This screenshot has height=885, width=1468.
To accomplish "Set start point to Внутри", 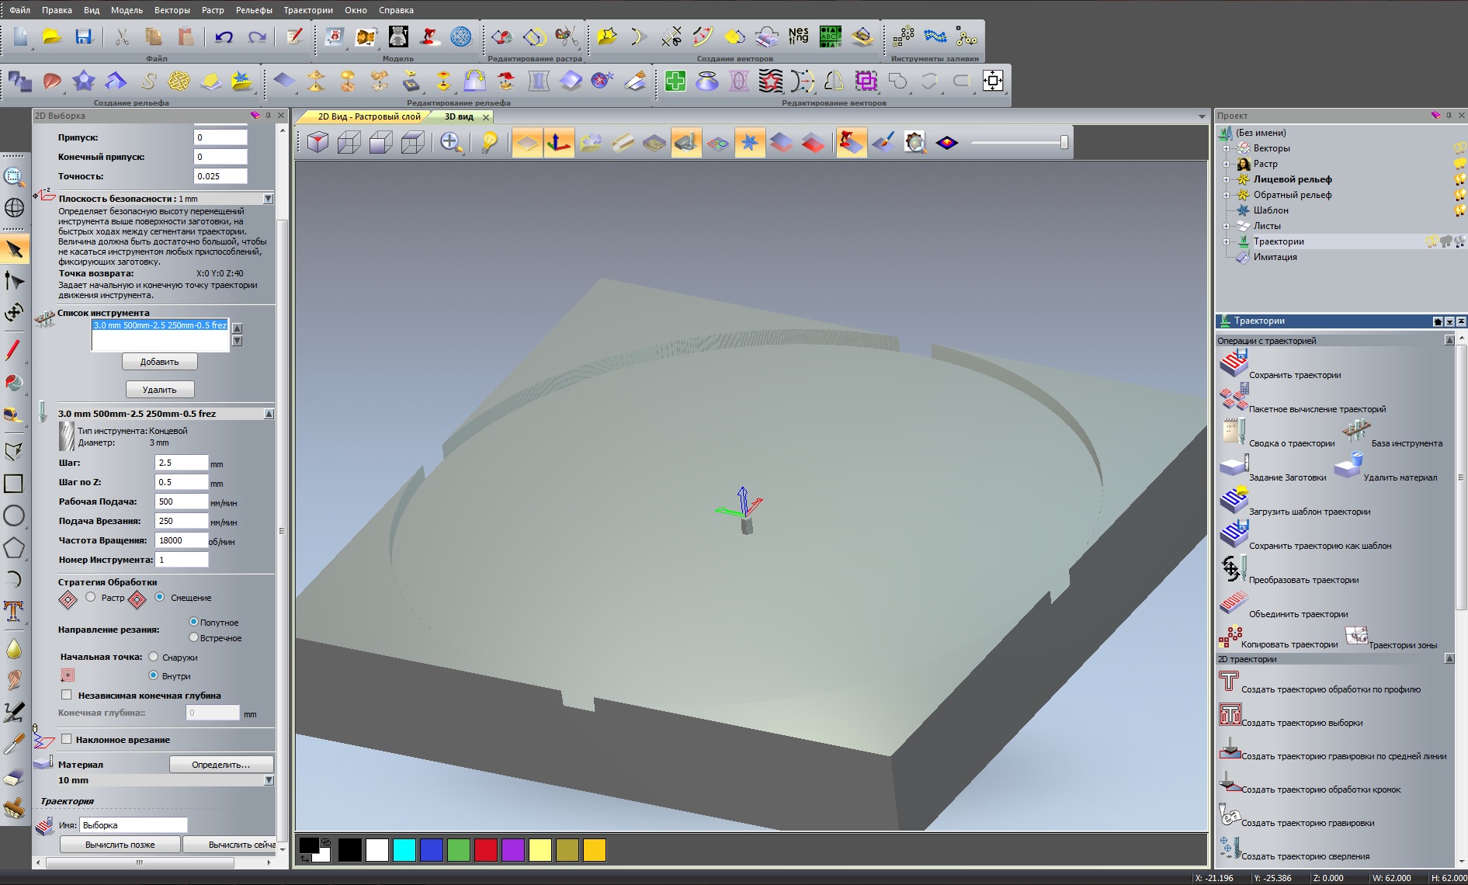I will (153, 675).
